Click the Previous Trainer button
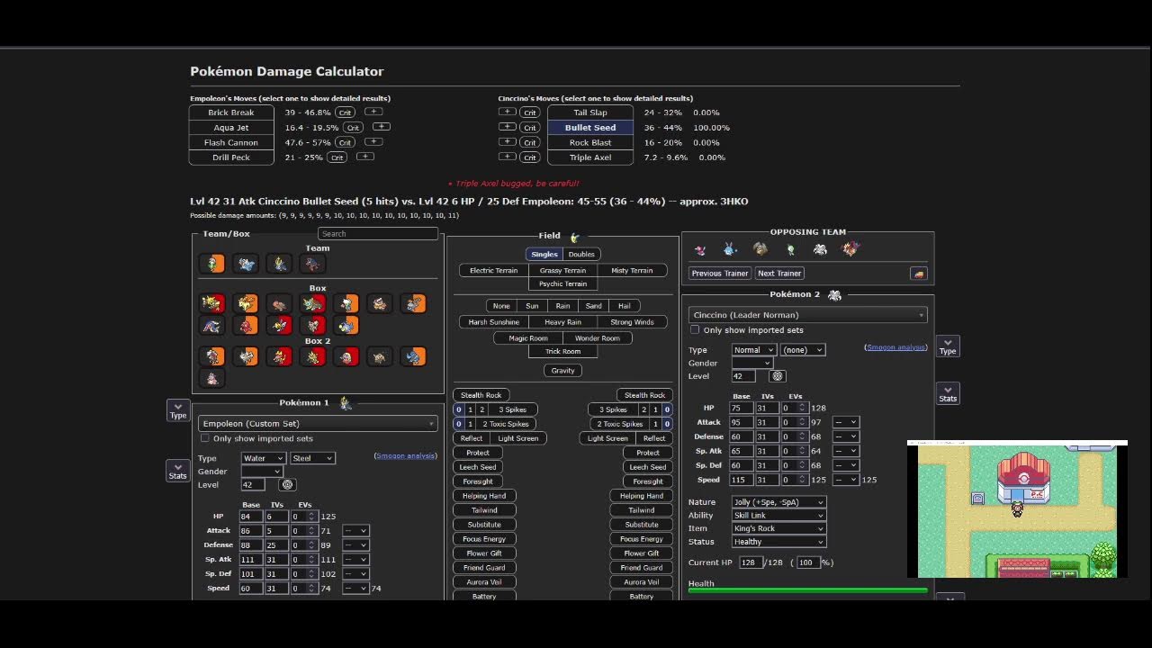1152x648 pixels. pyautogui.click(x=719, y=274)
